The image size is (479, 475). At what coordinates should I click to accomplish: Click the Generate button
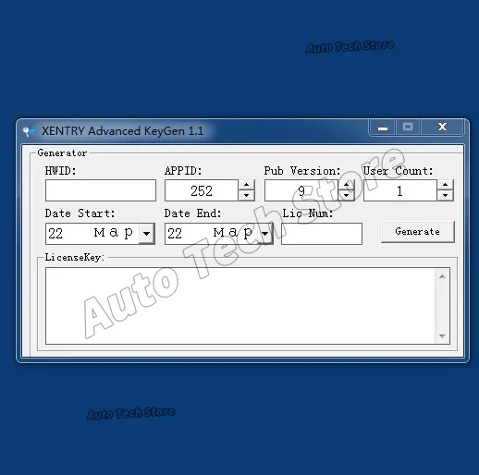(x=418, y=232)
